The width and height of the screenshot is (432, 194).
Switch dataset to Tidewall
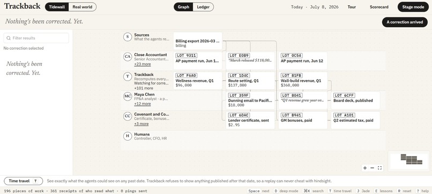[57, 7]
